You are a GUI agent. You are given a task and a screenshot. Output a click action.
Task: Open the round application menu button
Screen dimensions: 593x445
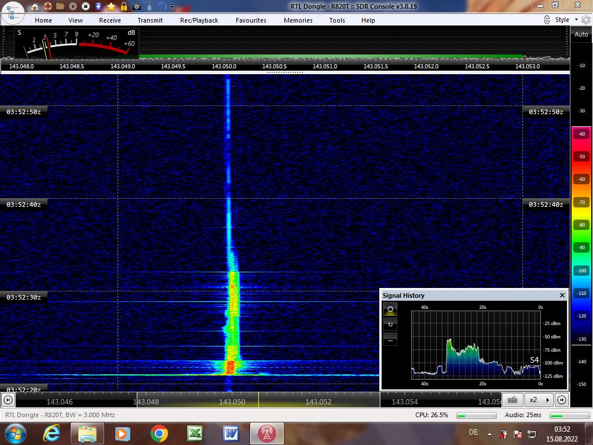pyautogui.click(x=12, y=13)
